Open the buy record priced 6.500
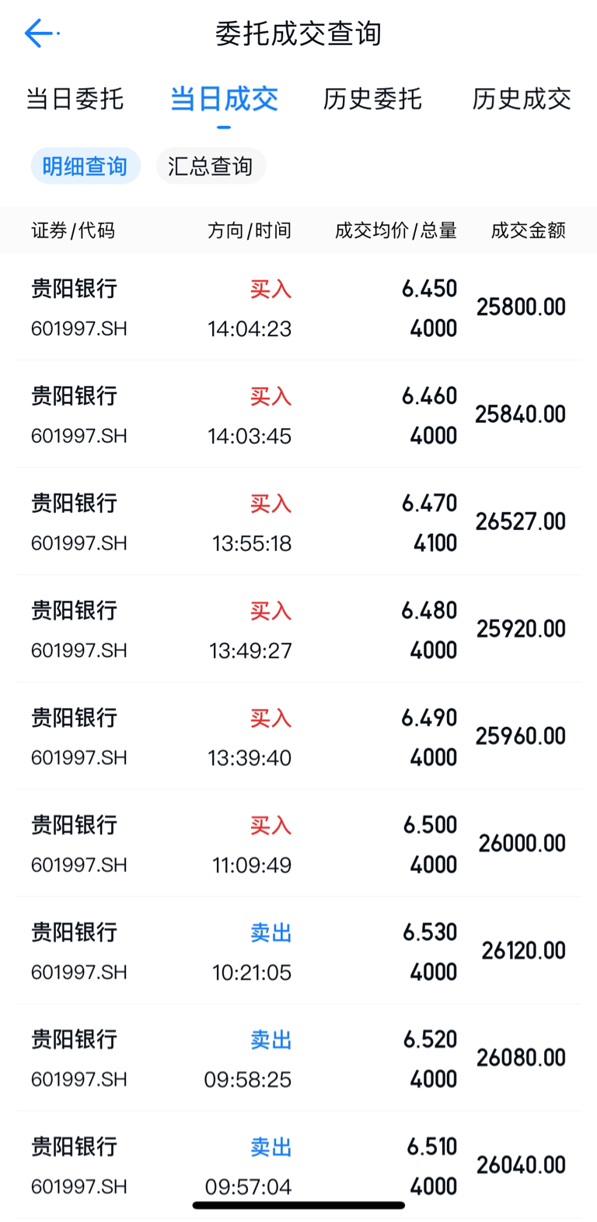The height and width of the screenshot is (1222, 597). tap(298, 844)
